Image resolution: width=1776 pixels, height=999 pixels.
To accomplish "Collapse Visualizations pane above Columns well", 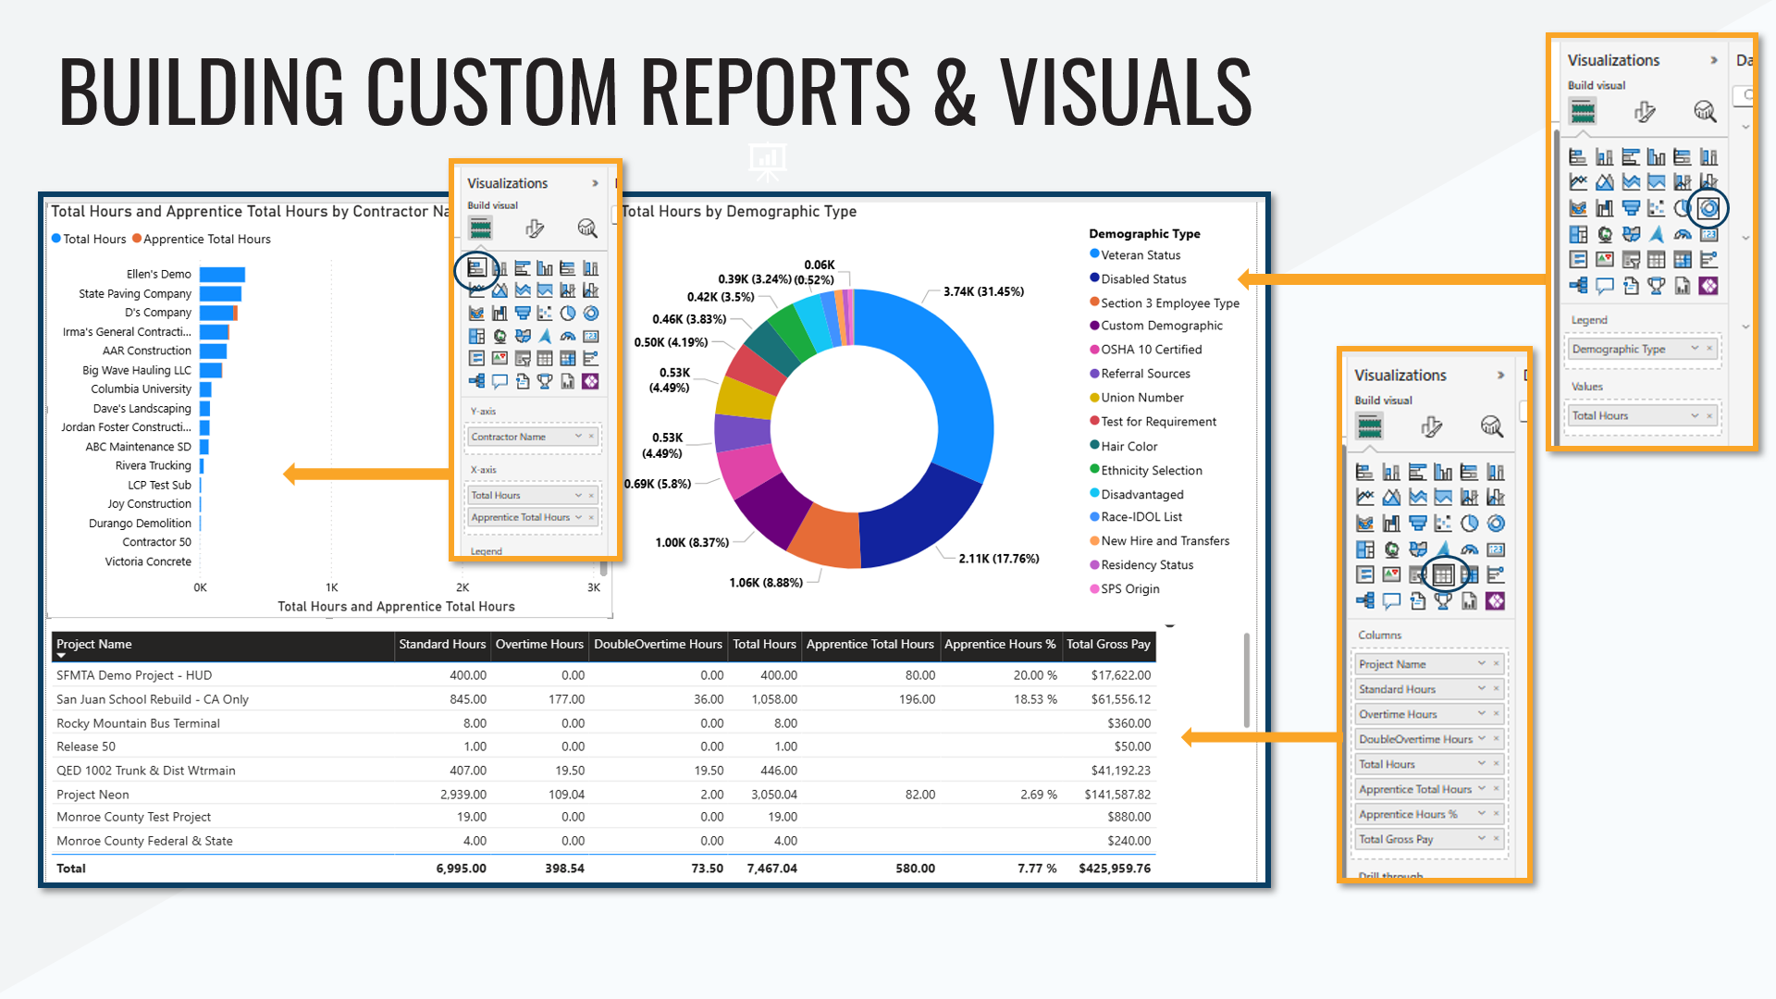I will coord(1500,375).
